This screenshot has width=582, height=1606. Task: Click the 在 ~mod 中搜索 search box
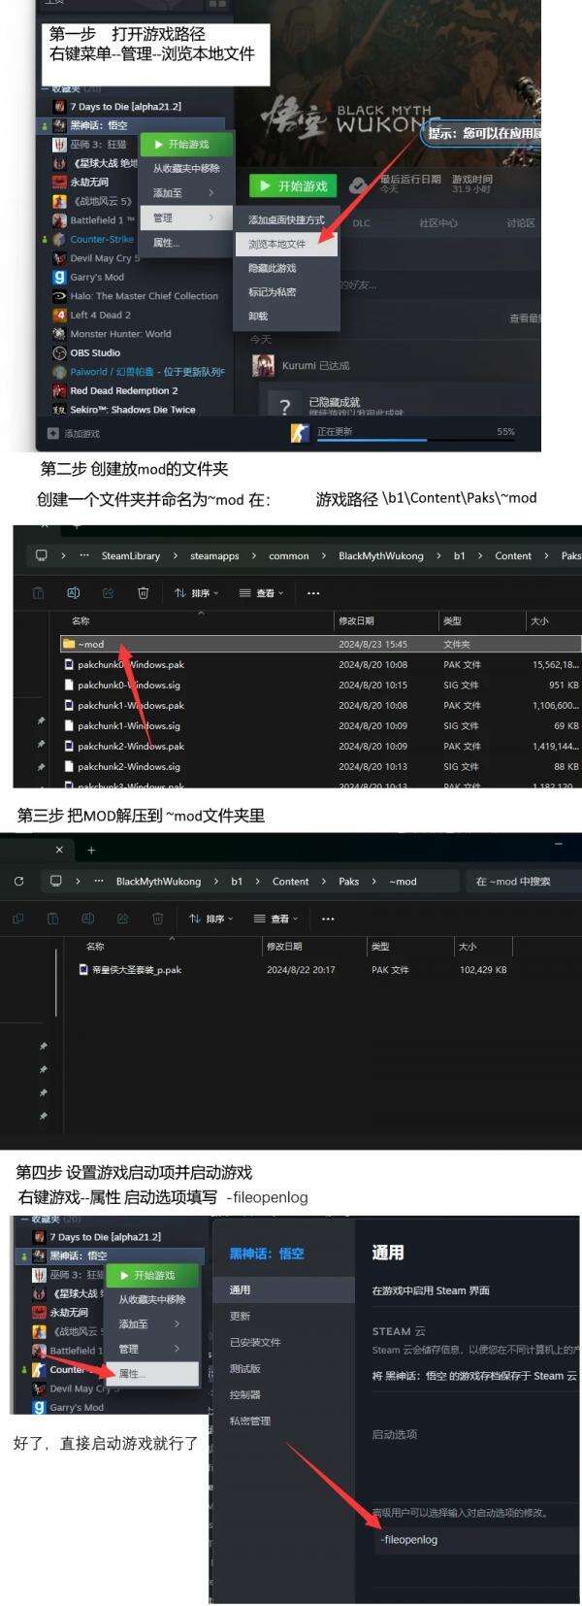(x=523, y=881)
